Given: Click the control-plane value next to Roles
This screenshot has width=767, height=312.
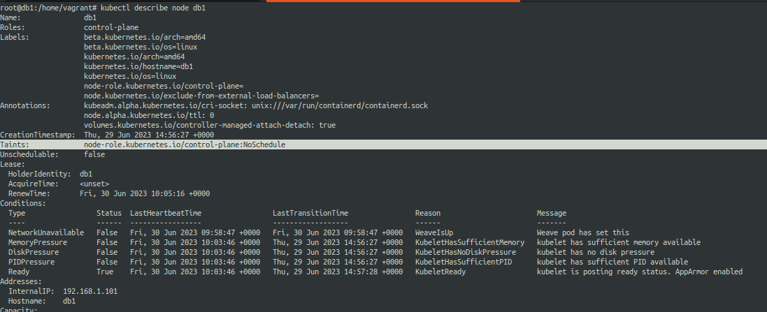Looking at the screenshot, I should [110, 27].
